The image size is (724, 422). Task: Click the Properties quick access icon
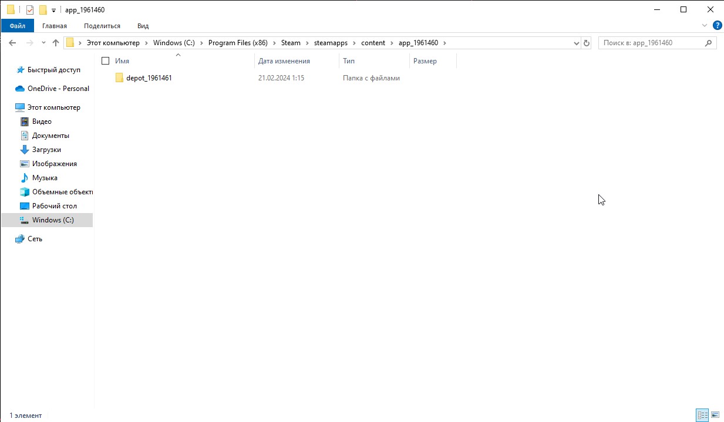pos(30,10)
